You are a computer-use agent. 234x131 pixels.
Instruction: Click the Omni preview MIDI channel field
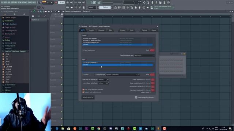pos(153,80)
